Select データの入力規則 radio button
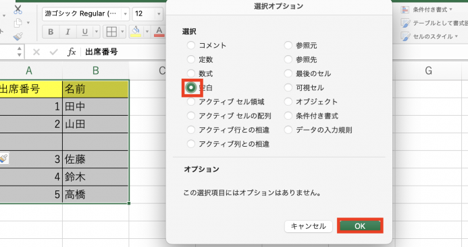 click(x=288, y=130)
